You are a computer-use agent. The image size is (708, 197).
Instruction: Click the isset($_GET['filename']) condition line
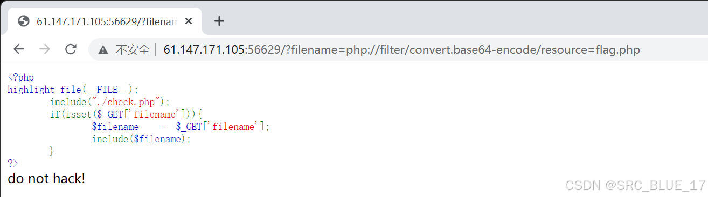[126, 114]
